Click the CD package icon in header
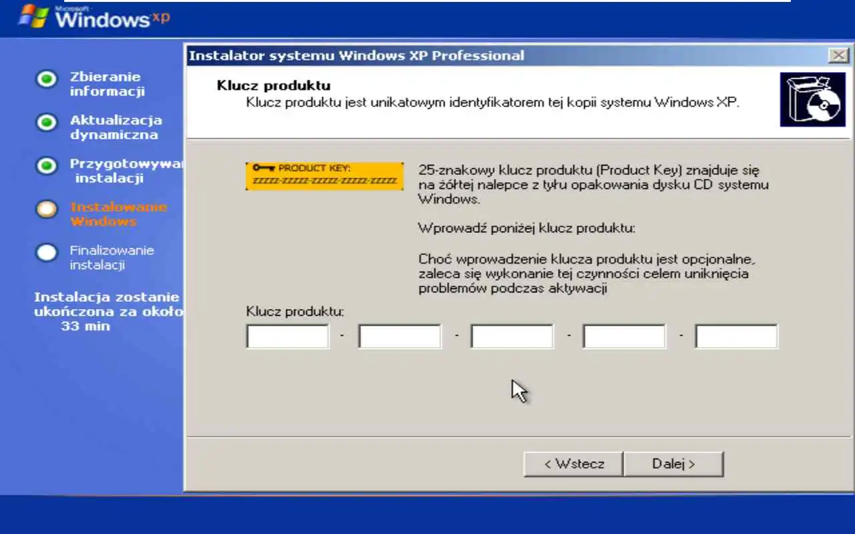855x534 pixels. click(812, 99)
